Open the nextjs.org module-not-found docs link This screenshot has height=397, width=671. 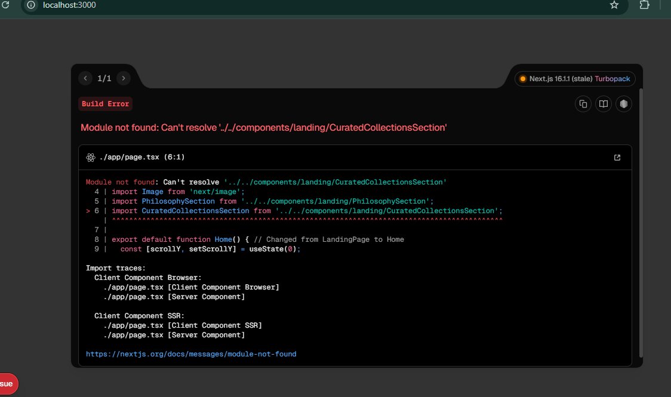click(191, 354)
